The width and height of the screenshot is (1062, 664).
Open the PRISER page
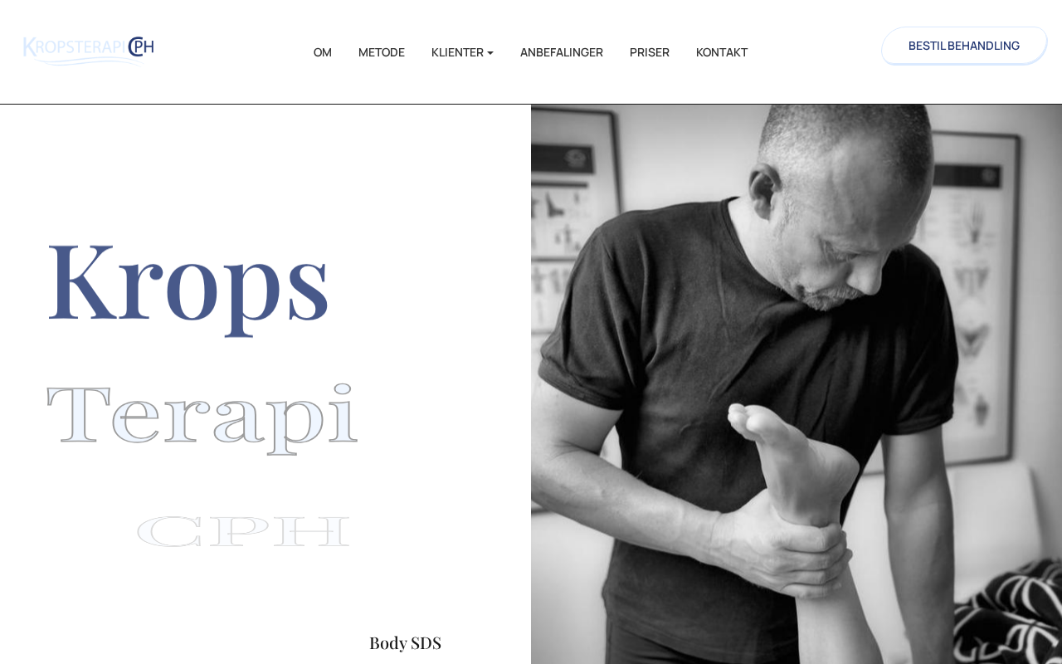(x=650, y=52)
